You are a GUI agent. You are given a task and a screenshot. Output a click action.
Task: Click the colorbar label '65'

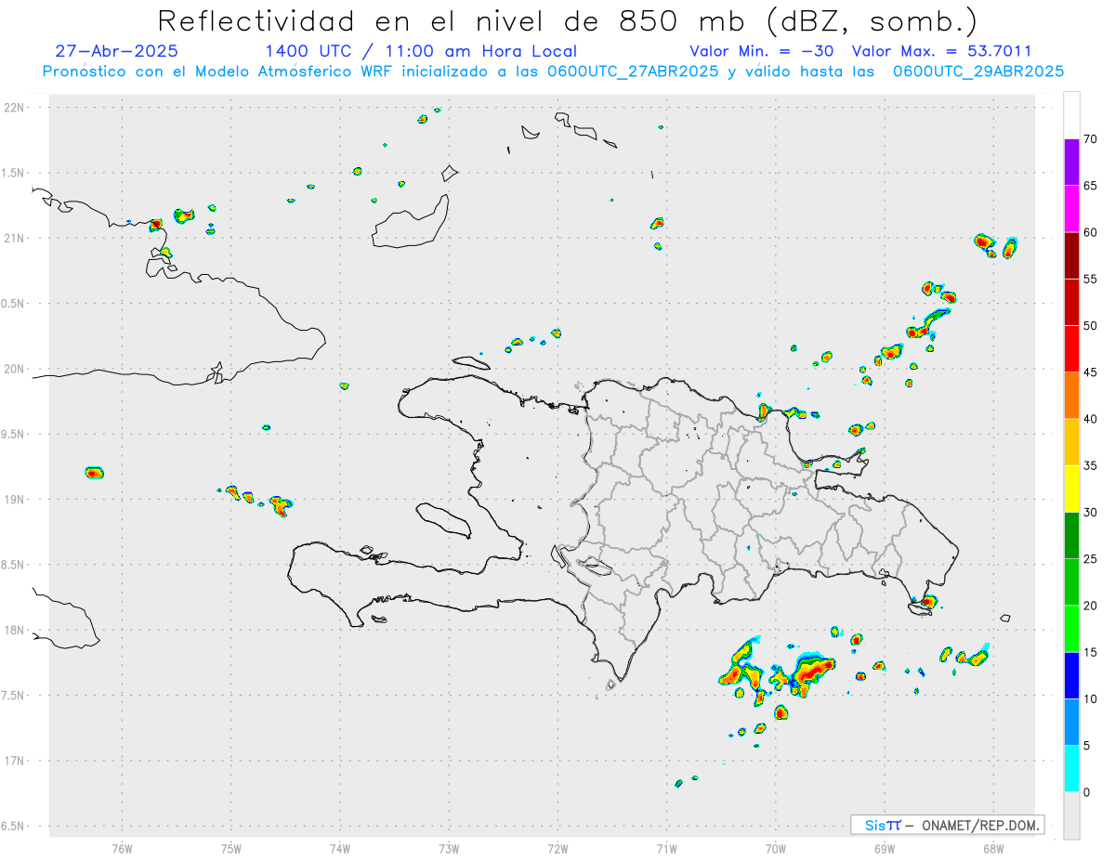coord(1091,186)
